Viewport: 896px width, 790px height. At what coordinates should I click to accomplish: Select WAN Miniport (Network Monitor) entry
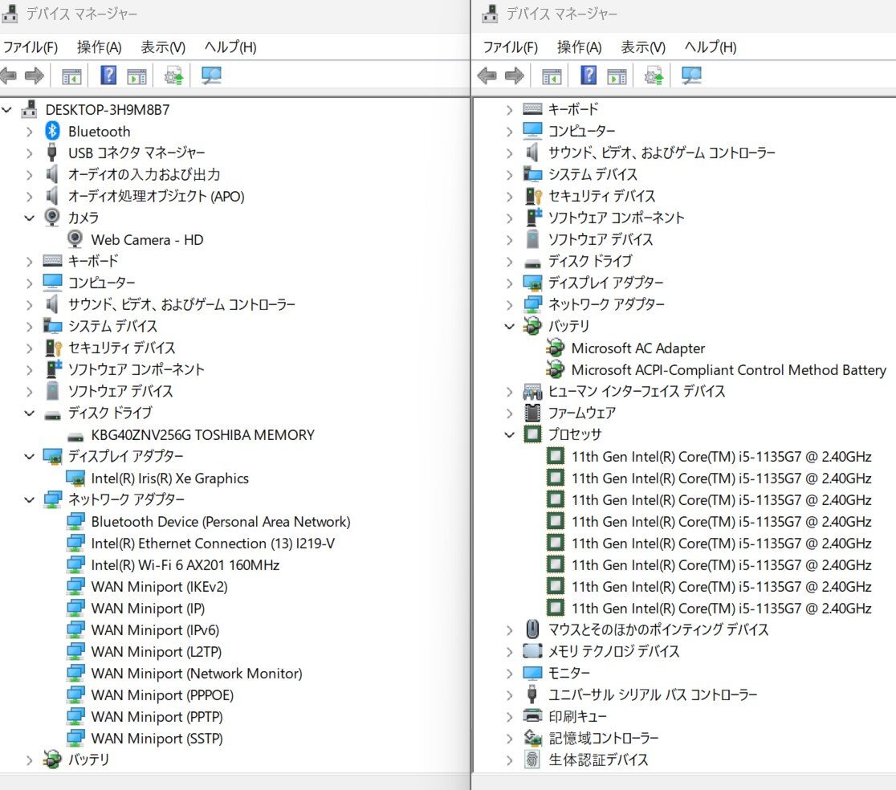pos(196,673)
